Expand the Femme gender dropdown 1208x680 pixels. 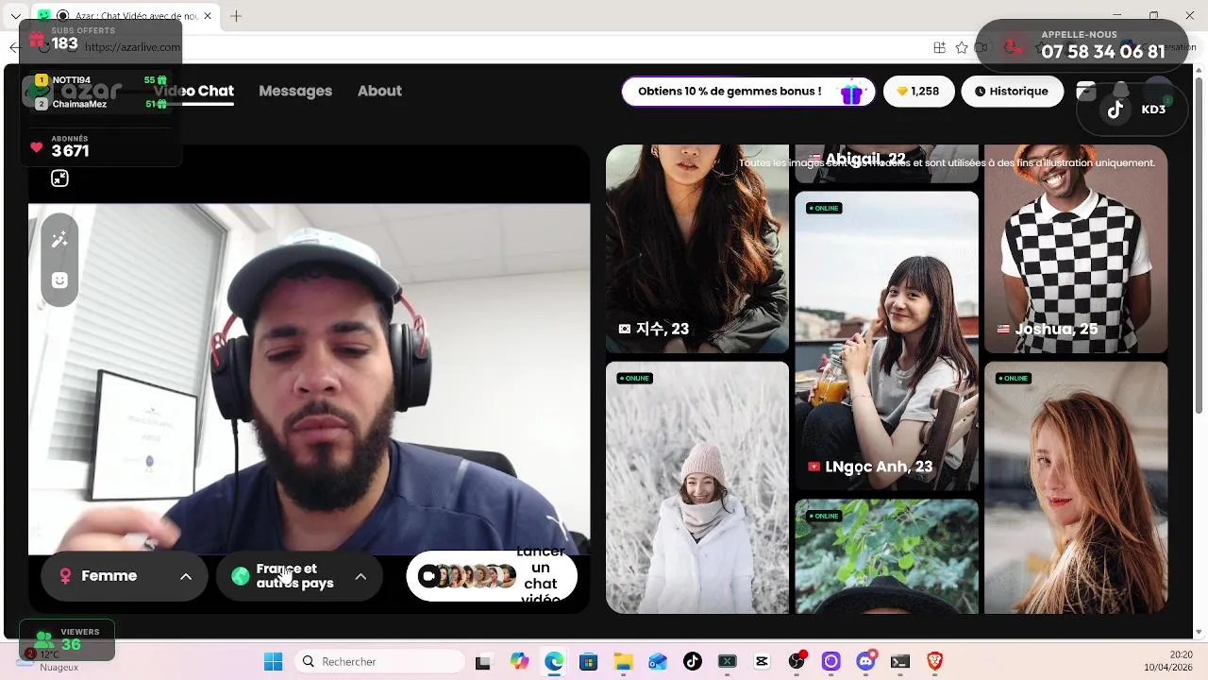coord(125,576)
